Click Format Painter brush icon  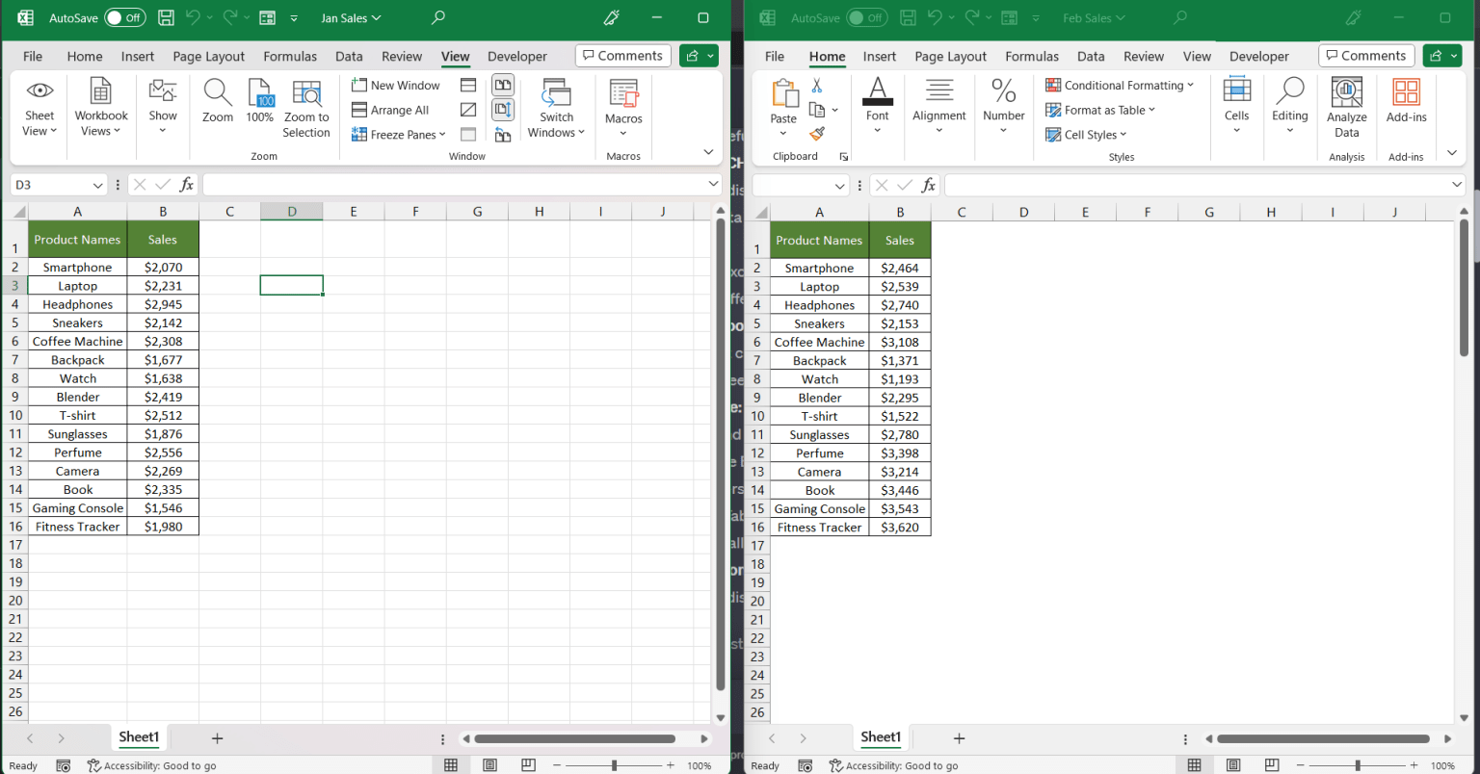[x=817, y=134]
